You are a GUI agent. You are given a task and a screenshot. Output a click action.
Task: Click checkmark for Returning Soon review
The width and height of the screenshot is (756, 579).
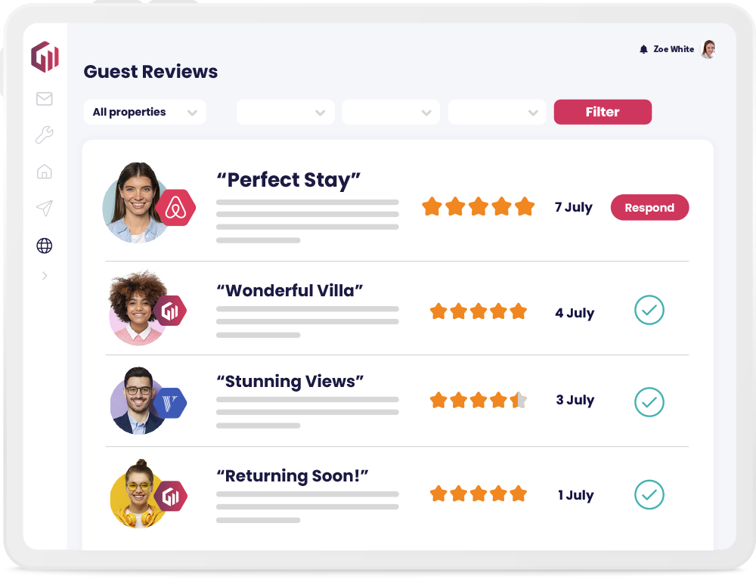click(649, 494)
